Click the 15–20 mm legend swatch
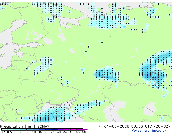The height and width of the screenshot is (133, 172). (42, 129)
